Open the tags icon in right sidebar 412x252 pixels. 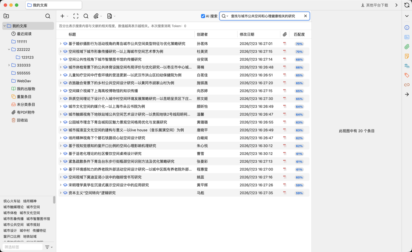(x=407, y=75)
